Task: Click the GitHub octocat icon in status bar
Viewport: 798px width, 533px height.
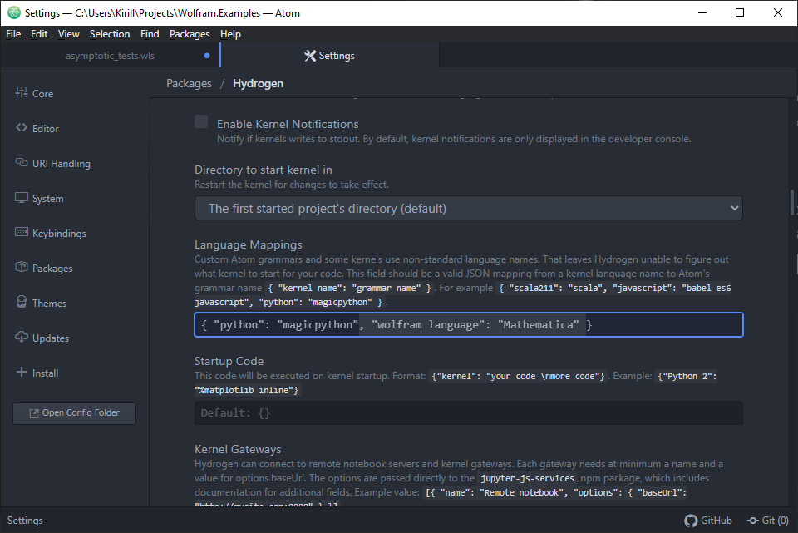Action: pos(691,521)
